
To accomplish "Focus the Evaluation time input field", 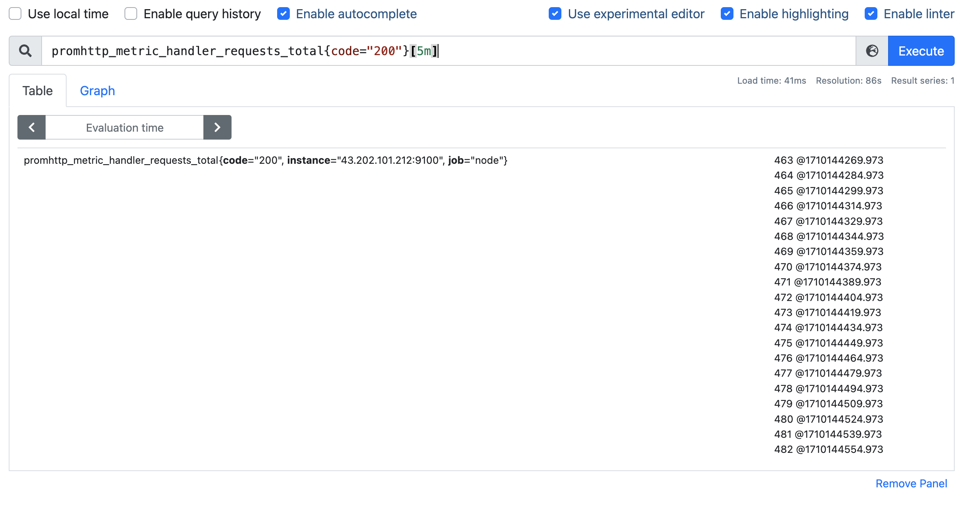I will pyautogui.click(x=124, y=127).
